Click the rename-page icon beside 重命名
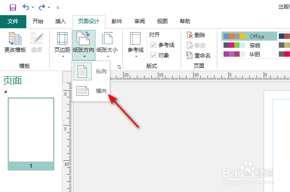 click(x=189, y=55)
